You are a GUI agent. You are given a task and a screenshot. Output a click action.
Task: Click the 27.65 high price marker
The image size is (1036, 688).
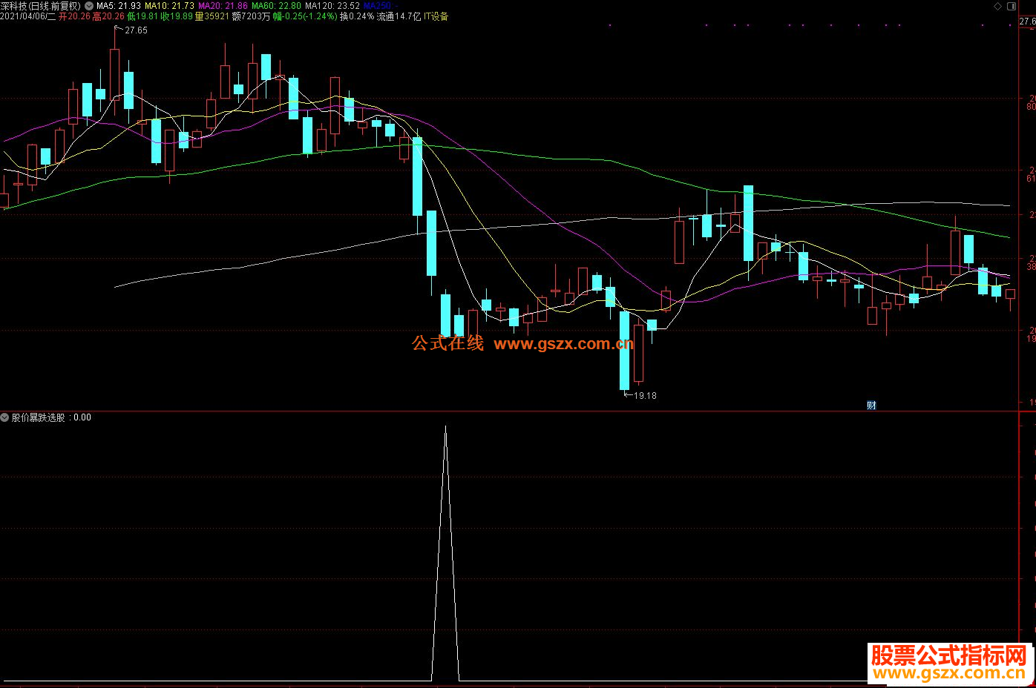[x=136, y=30]
